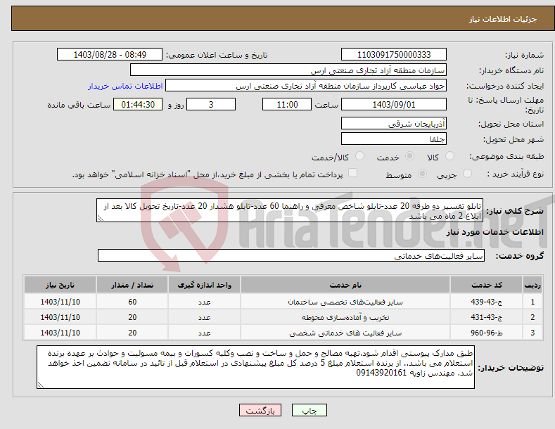Click the واحد اندازه گیری column header
Screen dimensions: 555x429
204,285
